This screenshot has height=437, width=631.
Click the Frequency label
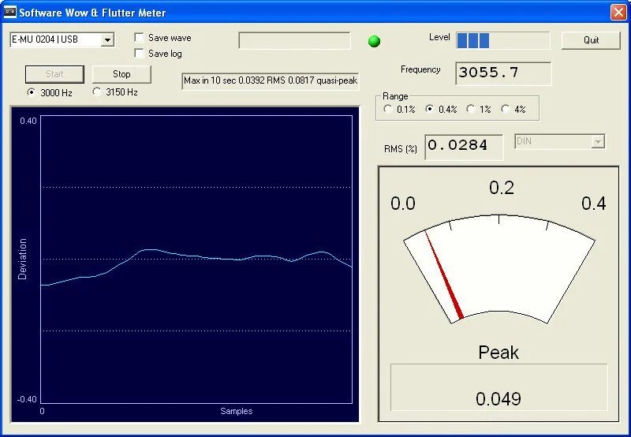pos(420,69)
